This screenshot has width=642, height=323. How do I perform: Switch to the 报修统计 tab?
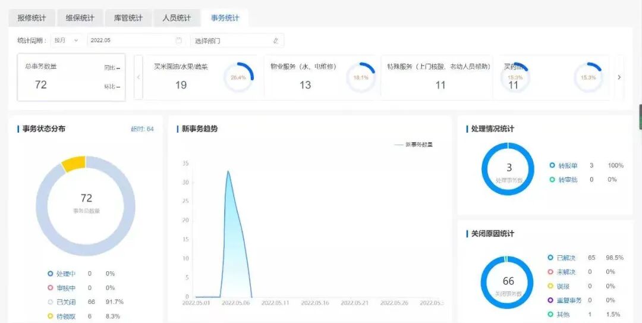click(x=32, y=18)
